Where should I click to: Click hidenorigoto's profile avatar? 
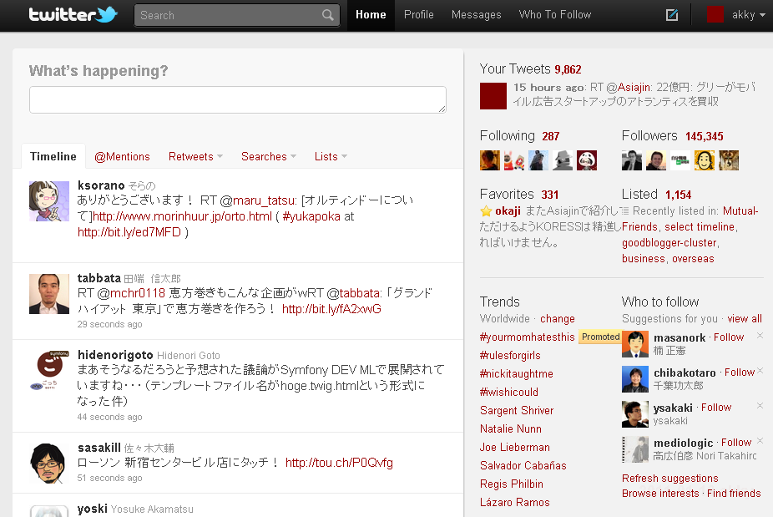click(49, 372)
